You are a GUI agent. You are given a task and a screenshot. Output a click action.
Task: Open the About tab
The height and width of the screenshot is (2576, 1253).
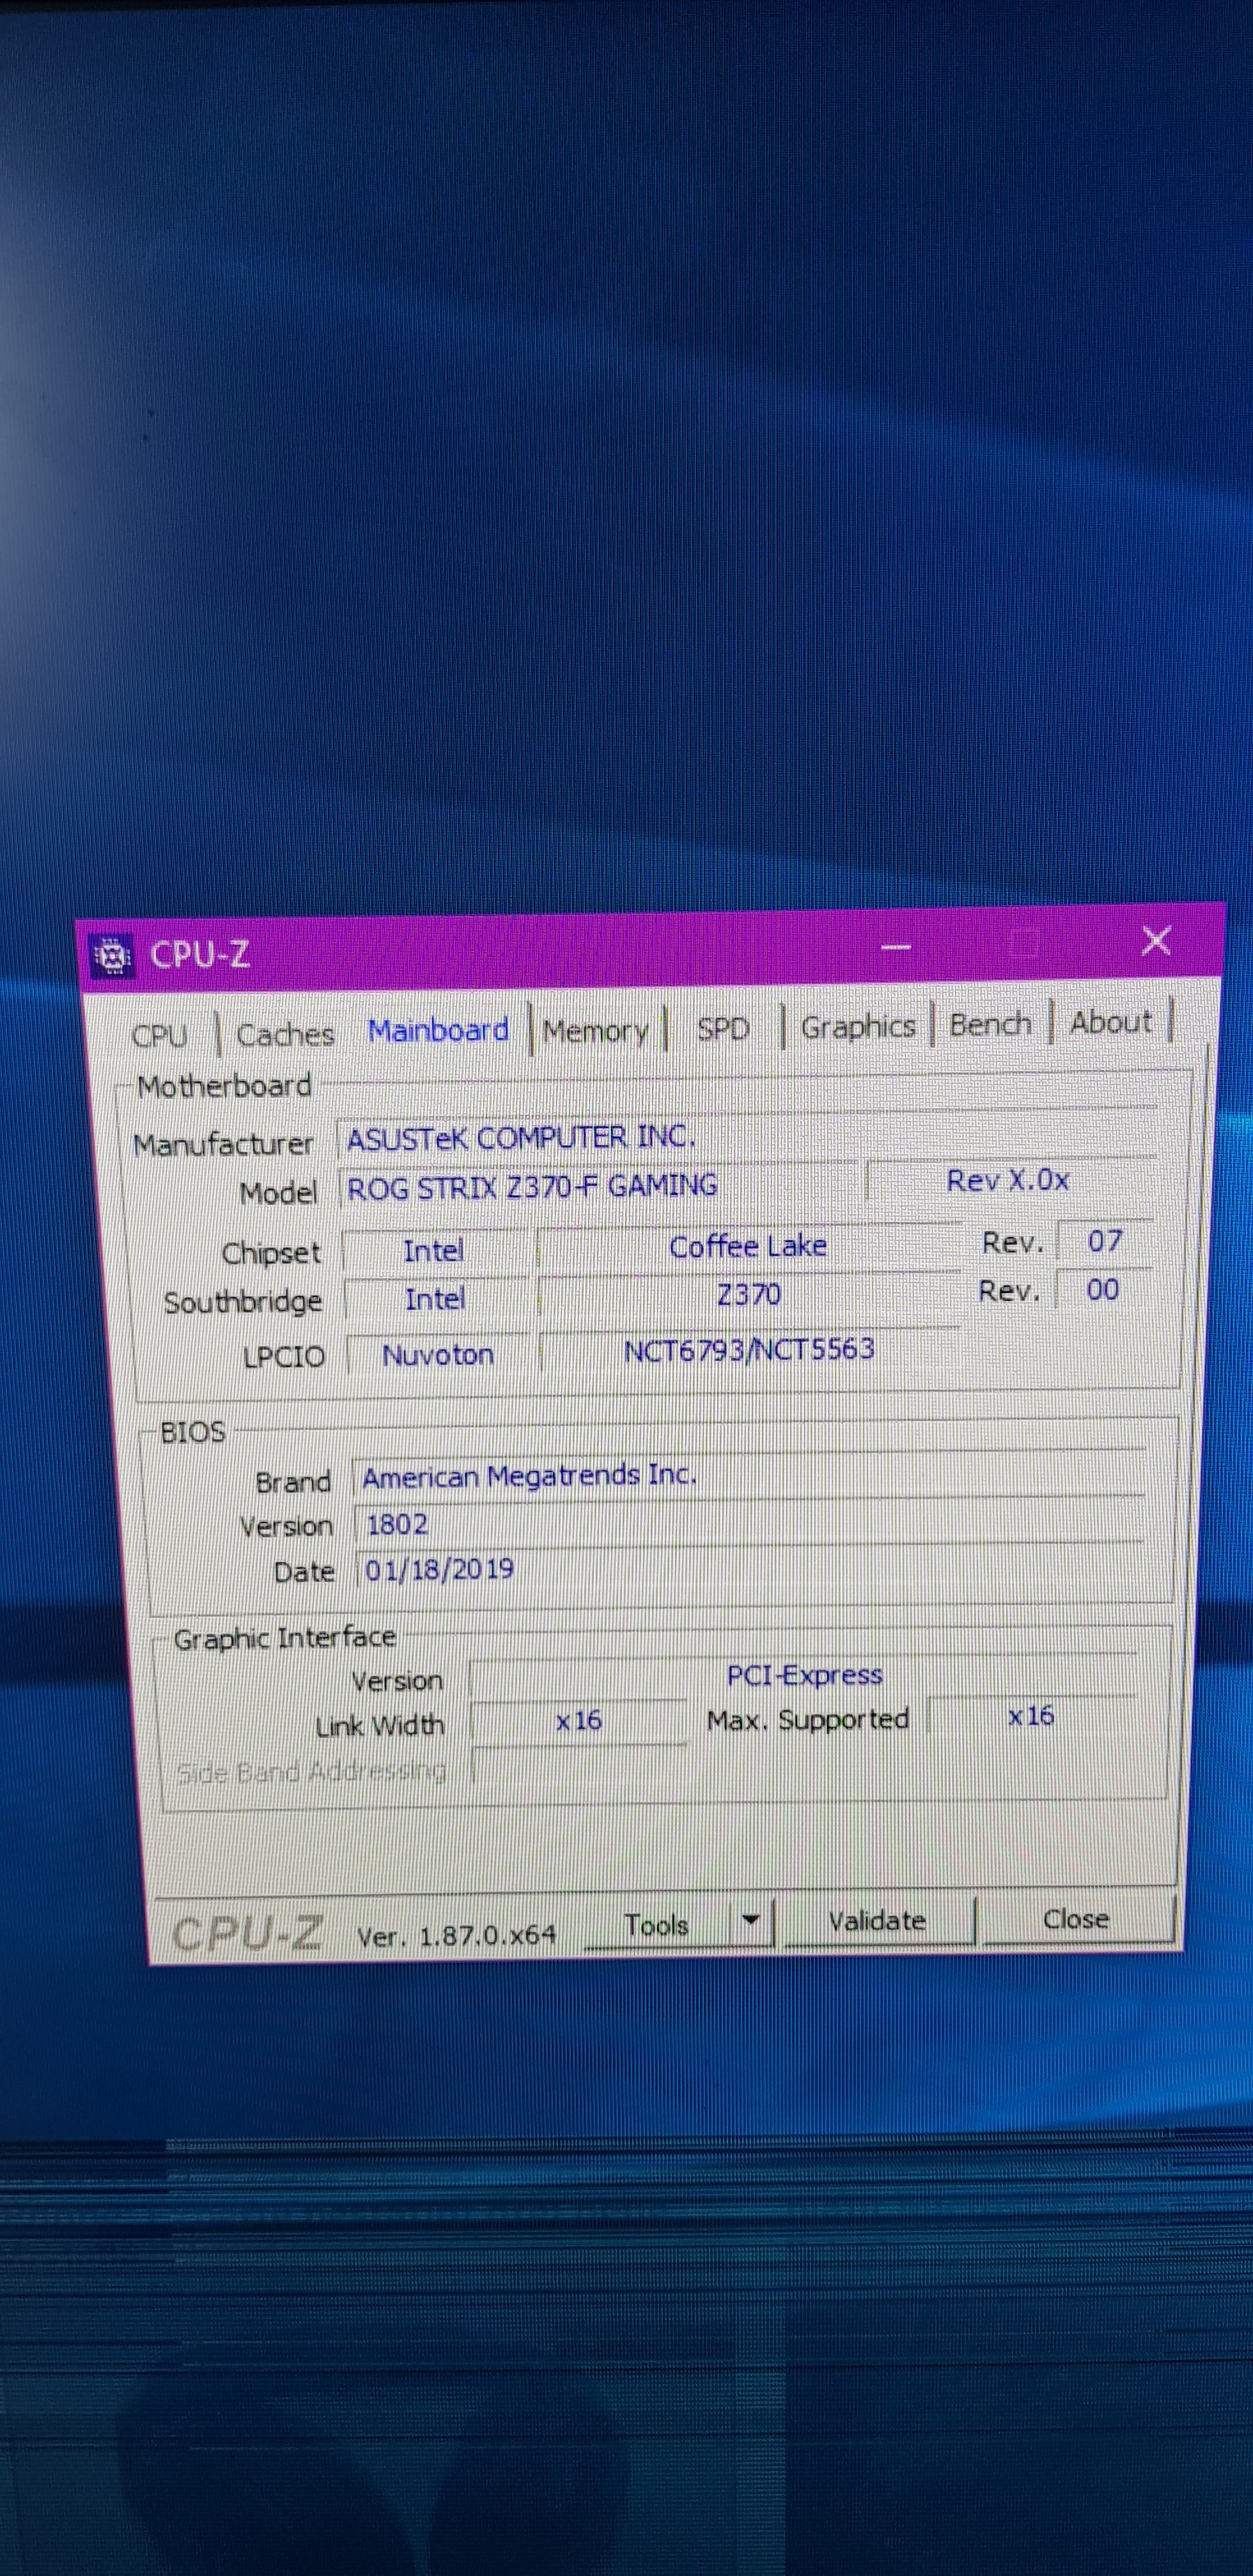[x=1110, y=1022]
